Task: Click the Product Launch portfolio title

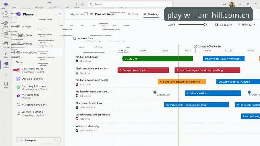Action: [105, 14]
